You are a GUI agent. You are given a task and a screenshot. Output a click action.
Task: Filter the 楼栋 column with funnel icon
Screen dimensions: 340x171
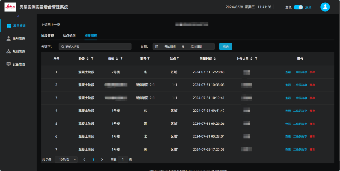pyautogui.click(x=122, y=59)
